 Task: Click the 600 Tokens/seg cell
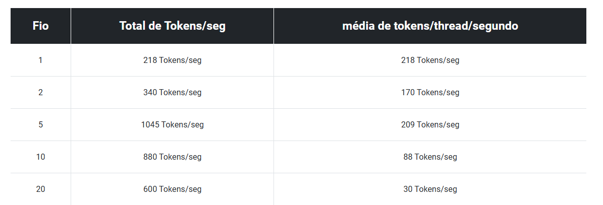[172, 189]
